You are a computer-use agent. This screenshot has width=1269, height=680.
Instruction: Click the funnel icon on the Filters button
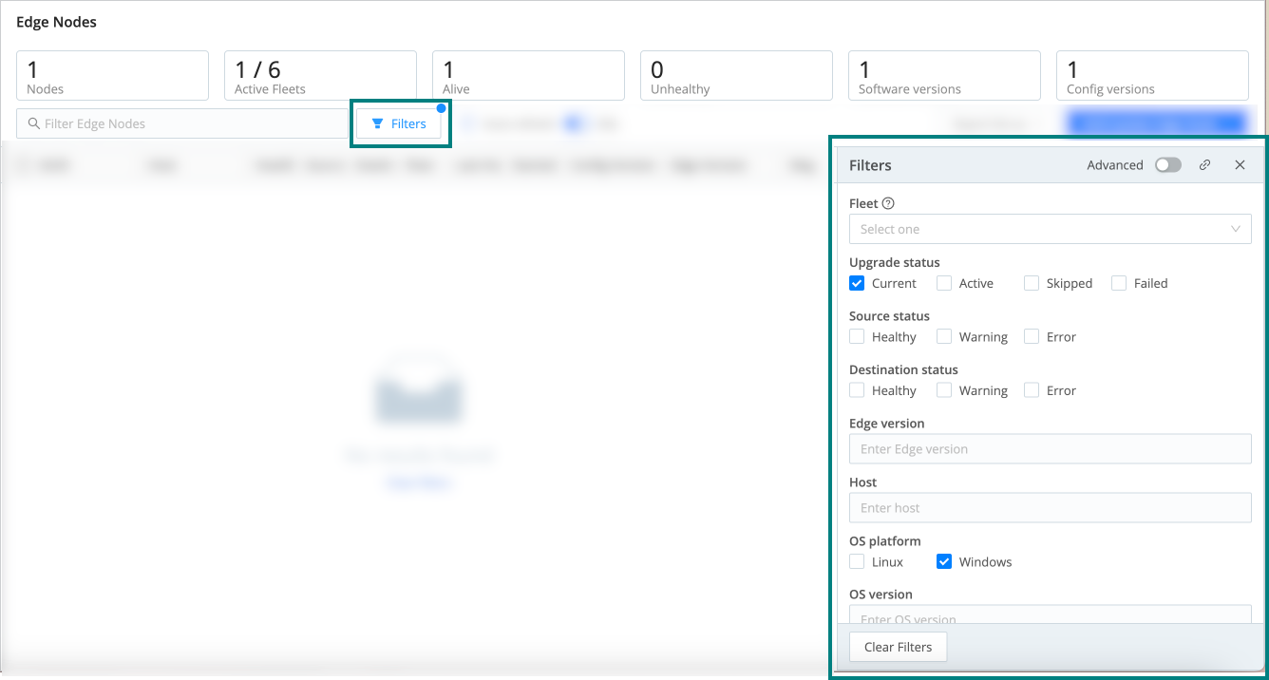tap(377, 123)
